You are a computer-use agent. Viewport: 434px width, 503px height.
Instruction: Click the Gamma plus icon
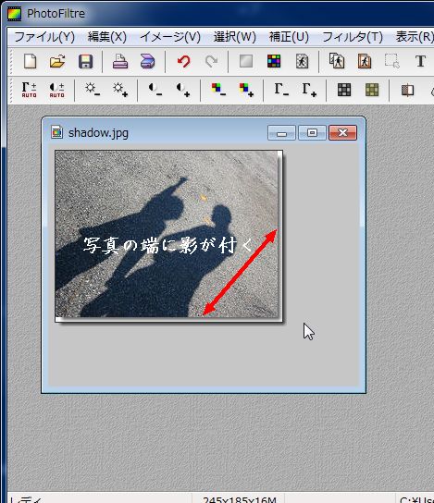309,90
